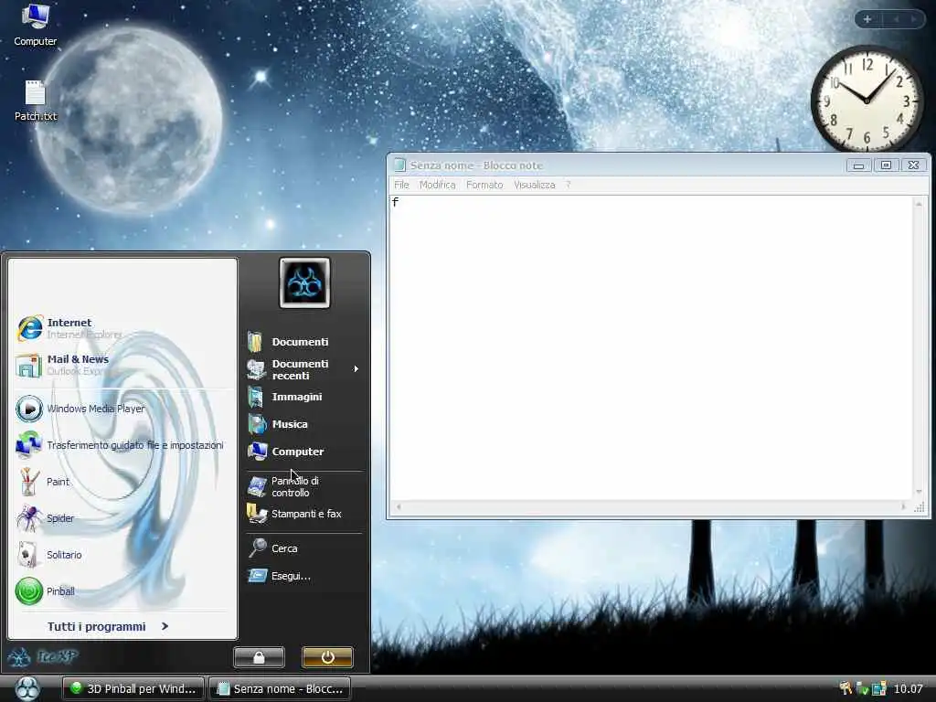Click the network computers tray icon
The height and width of the screenshot is (702, 936).
[x=878, y=689]
